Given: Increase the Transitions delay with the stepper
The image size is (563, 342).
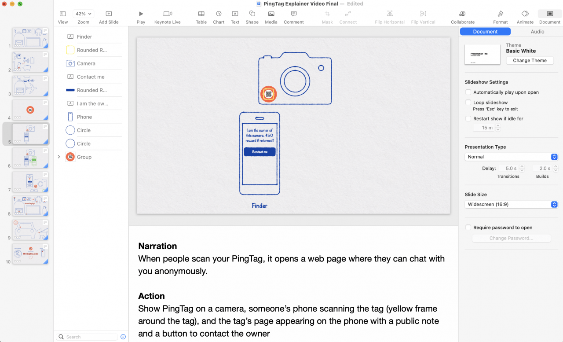Looking at the screenshot, I should coord(522,166).
